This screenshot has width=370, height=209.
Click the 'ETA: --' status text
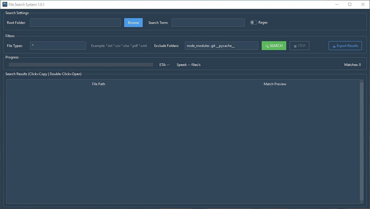pyautogui.click(x=165, y=65)
